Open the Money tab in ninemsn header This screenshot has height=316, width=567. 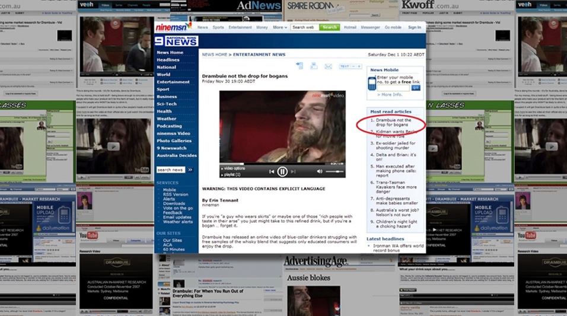click(262, 27)
